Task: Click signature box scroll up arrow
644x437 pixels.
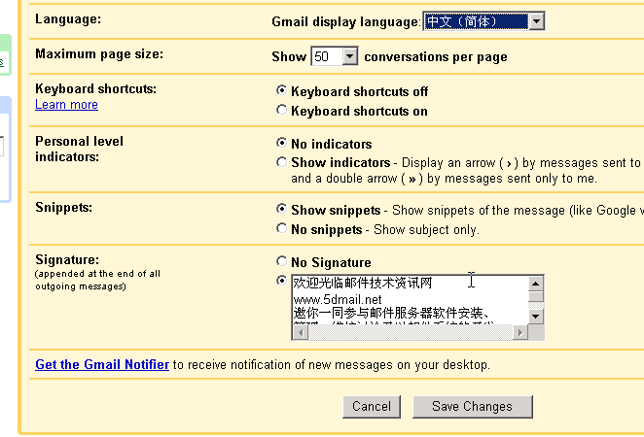Action: (x=536, y=284)
